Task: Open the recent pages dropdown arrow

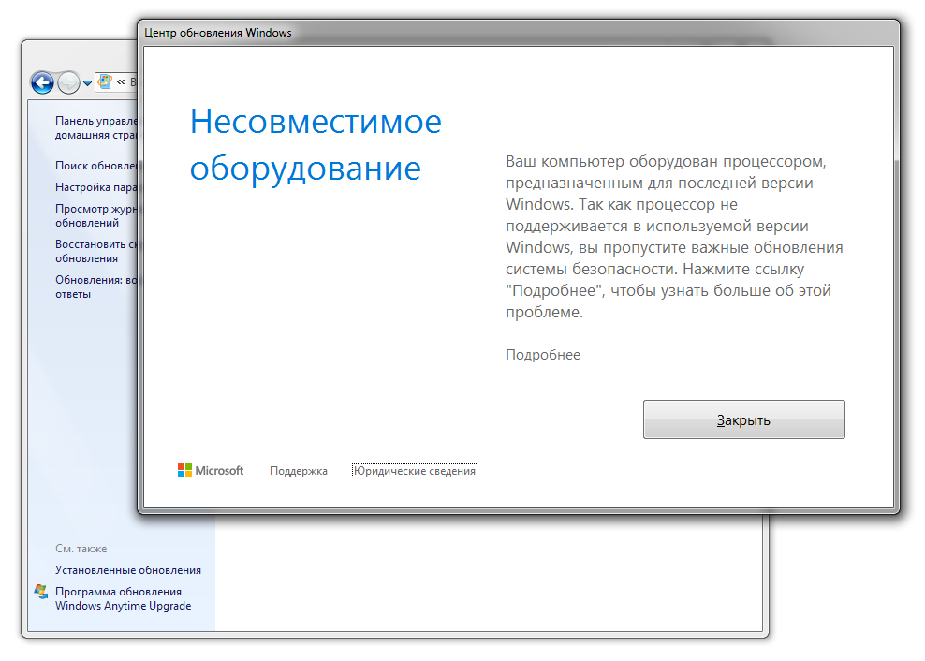Action: (86, 82)
